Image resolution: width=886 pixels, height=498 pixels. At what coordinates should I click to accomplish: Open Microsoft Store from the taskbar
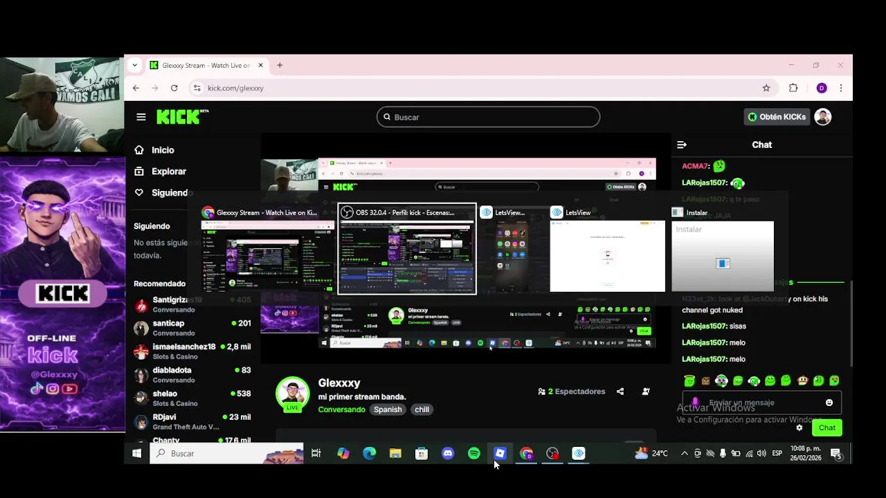click(x=422, y=453)
